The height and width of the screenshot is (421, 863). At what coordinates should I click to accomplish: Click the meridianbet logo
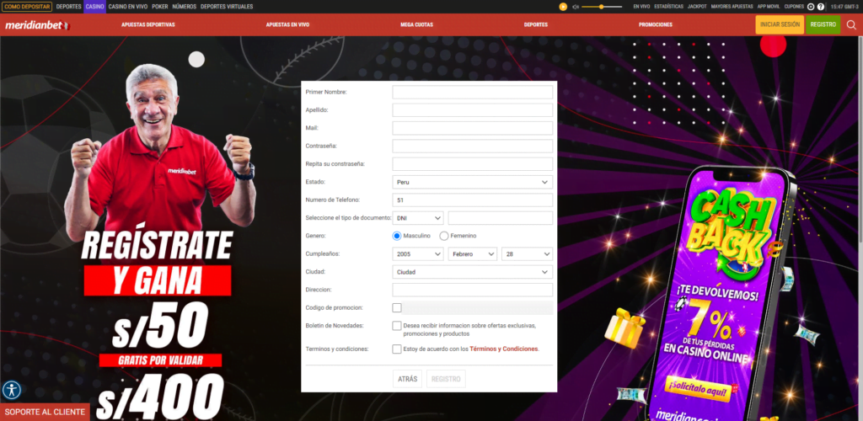[35, 25]
